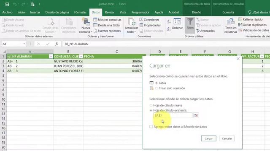Check Agregar estos datos al Modelo de datos
The height and width of the screenshot is (151, 270).
coord(151,127)
